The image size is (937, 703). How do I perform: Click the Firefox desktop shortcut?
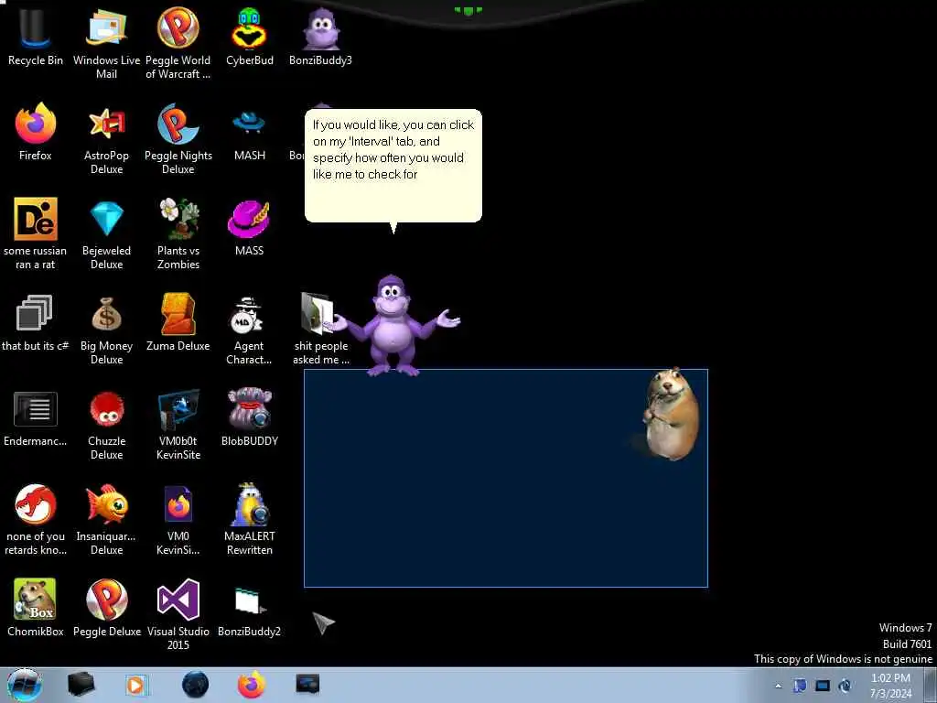(x=36, y=132)
